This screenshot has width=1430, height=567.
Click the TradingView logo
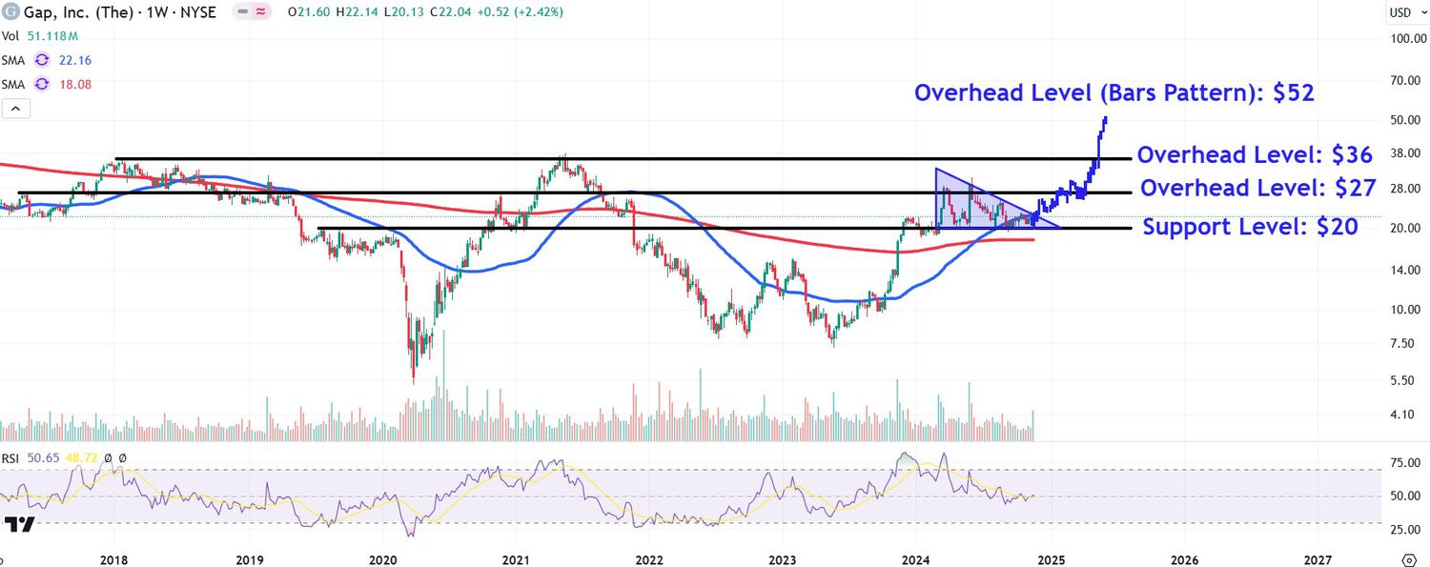click(19, 525)
